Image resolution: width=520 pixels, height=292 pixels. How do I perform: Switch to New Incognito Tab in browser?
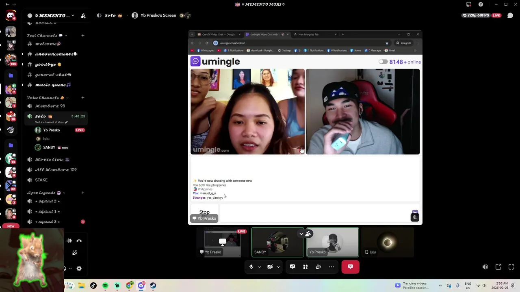coord(315,34)
